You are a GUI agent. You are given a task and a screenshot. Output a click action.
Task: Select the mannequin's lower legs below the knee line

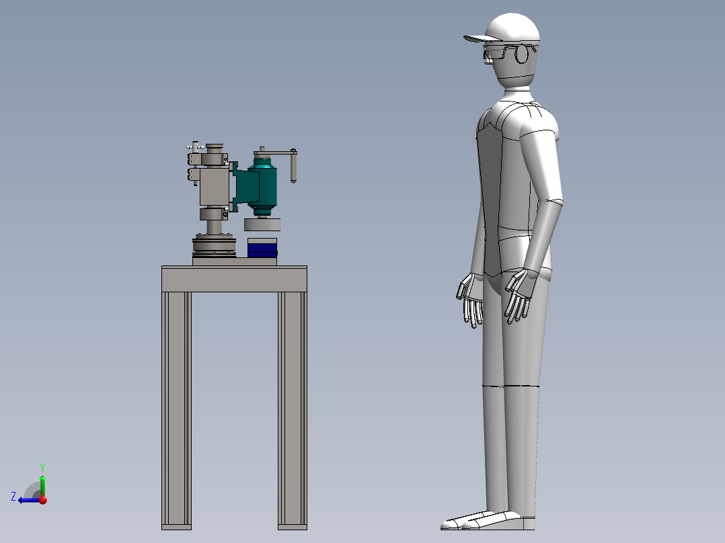tap(510, 448)
